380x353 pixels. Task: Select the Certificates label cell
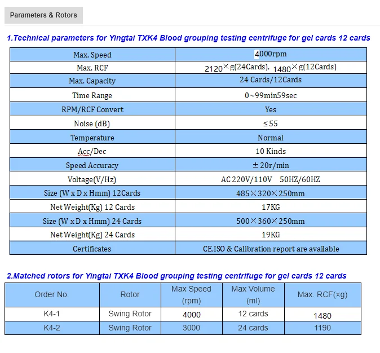92,248
